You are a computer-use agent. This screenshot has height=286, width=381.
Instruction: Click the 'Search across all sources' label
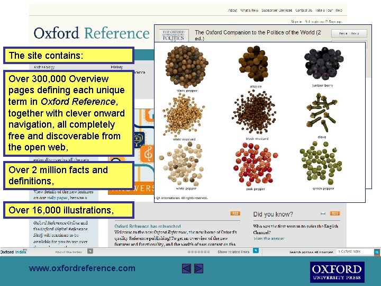pos(311,252)
